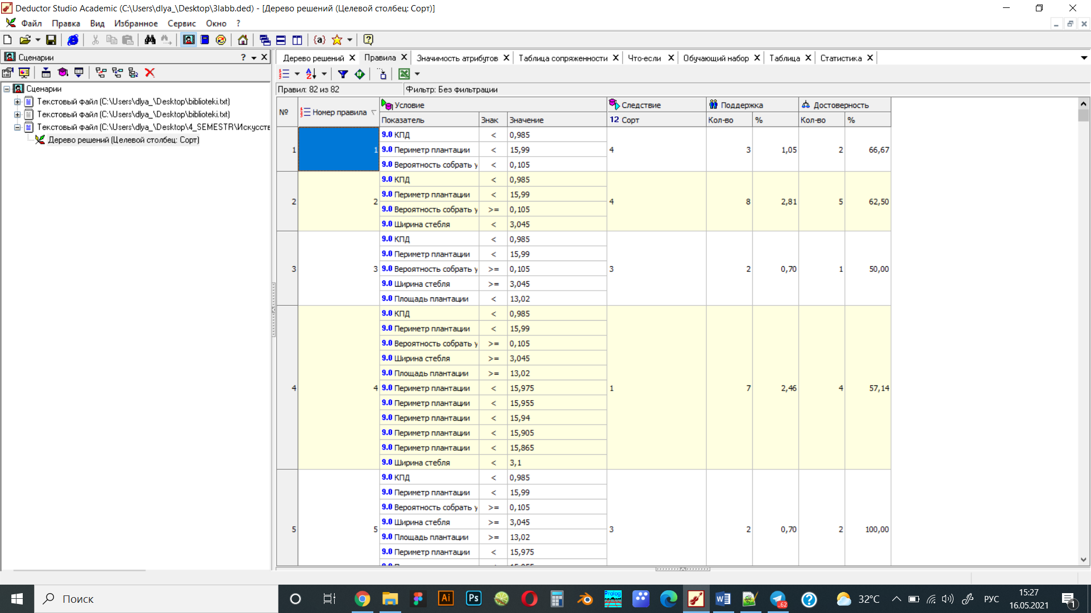Click the go-to-node arrow icon in rules toolbar
Image resolution: width=1091 pixels, height=613 pixels.
point(382,74)
